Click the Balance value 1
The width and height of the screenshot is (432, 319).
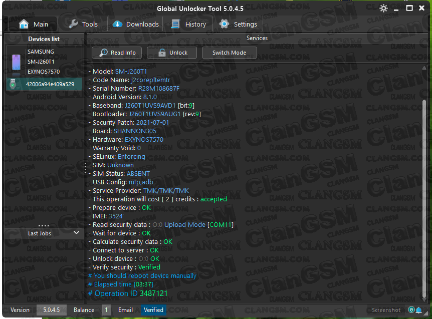106,310
